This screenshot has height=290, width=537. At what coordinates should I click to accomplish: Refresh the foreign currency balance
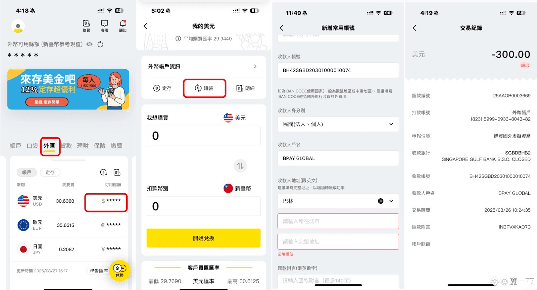(x=100, y=44)
